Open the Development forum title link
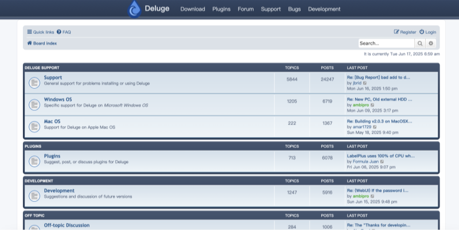 (59, 191)
